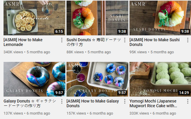Open the Galaxy Donuts close-up thumbnail
This screenshot has height=119, width=191.
tap(34, 79)
